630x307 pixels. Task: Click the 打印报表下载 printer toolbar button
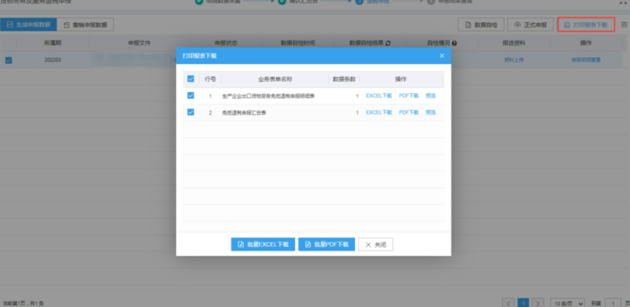tap(586, 25)
